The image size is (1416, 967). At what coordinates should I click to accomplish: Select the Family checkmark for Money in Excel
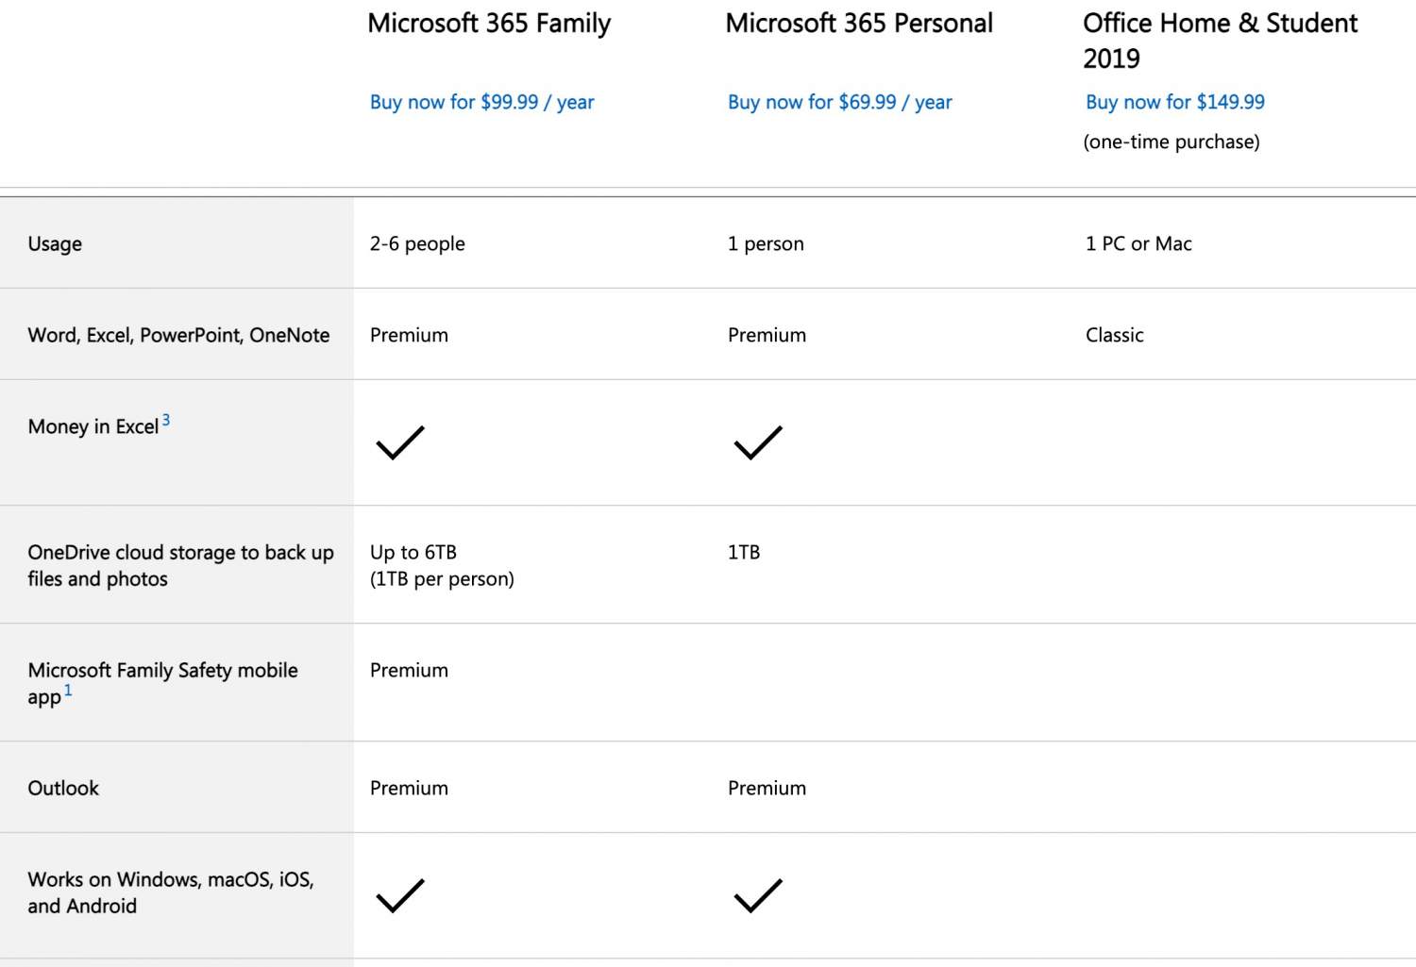(400, 442)
